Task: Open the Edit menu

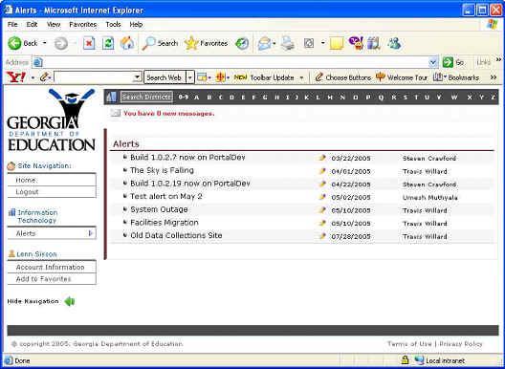Action: pyautogui.click(x=32, y=25)
